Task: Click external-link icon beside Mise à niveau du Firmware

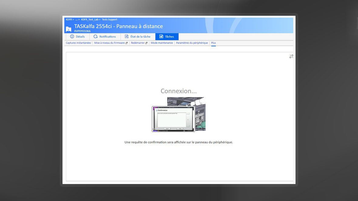Action: click(127, 43)
